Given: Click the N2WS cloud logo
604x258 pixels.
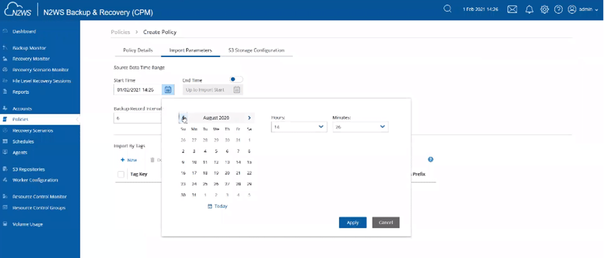Looking at the screenshot, I should 17,10.
